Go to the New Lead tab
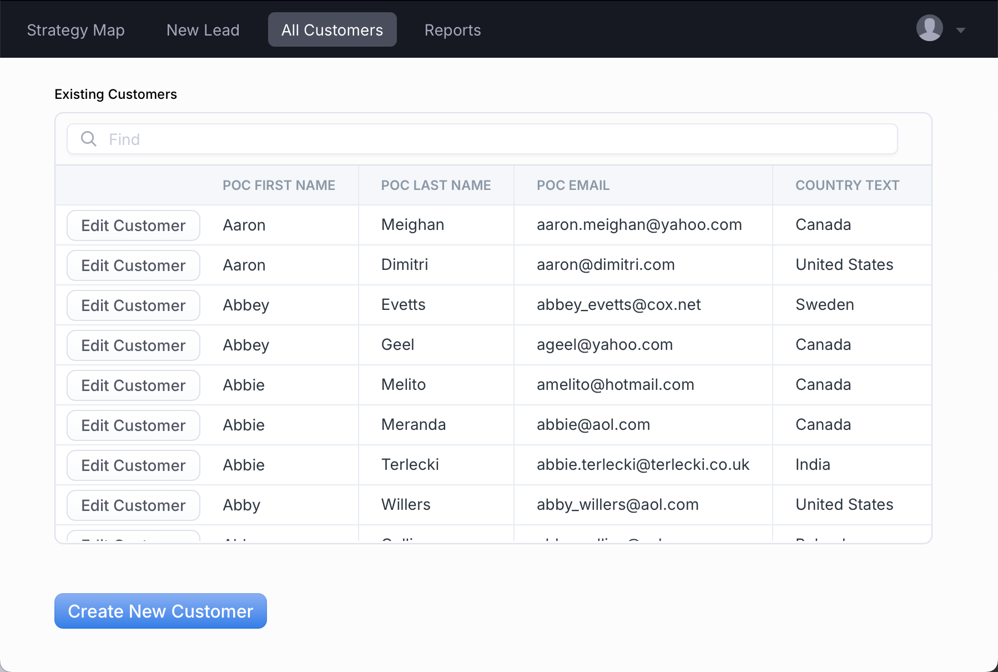 203,30
